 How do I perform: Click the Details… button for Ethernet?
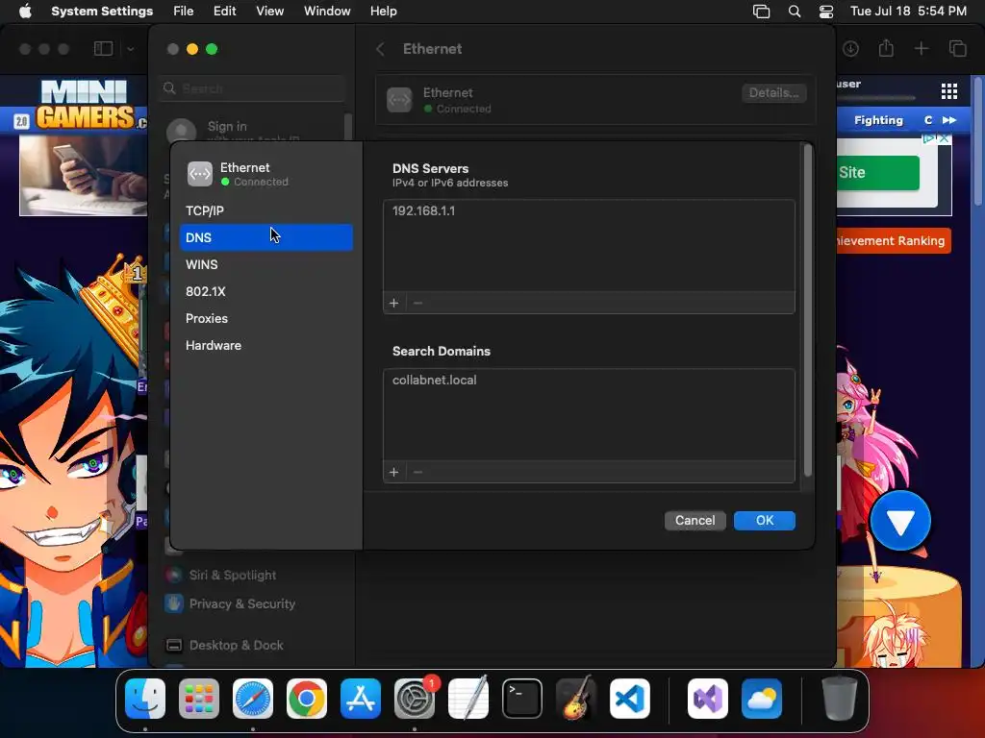(774, 93)
